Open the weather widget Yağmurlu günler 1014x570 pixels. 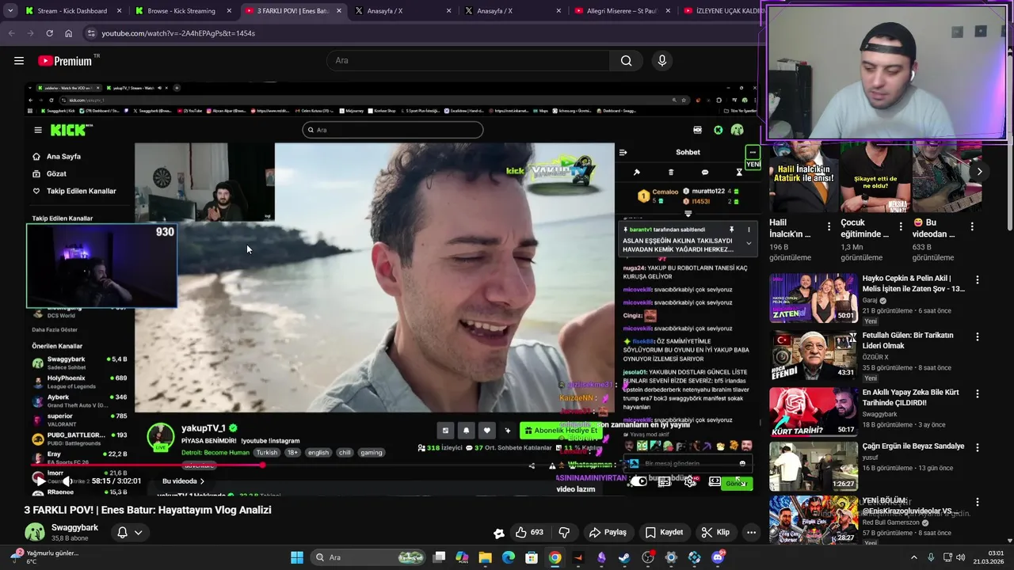(44, 557)
